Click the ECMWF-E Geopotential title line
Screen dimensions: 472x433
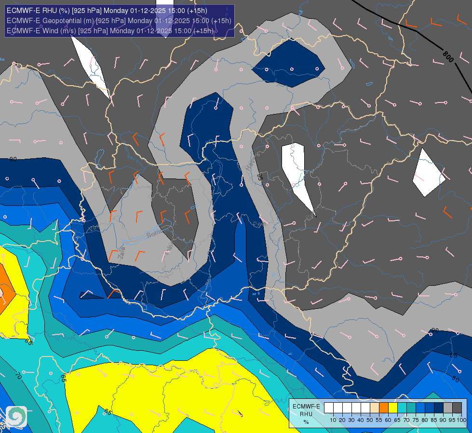click(119, 21)
